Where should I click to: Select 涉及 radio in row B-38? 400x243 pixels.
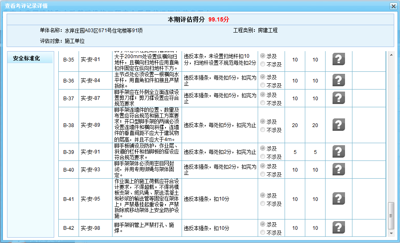pos(263,122)
